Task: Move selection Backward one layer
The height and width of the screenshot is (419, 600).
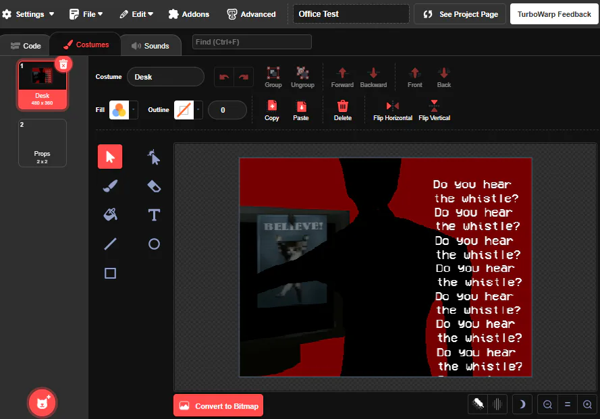Action: click(x=373, y=77)
